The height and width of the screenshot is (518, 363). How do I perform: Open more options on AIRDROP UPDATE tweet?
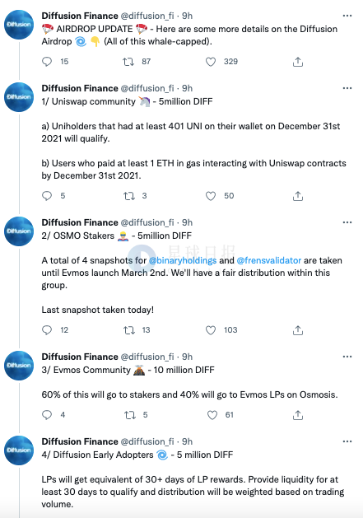click(x=347, y=16)
